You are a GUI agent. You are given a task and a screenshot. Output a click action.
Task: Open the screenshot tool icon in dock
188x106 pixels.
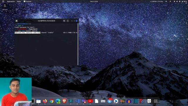pyautogui.click(x=149, y=101)
